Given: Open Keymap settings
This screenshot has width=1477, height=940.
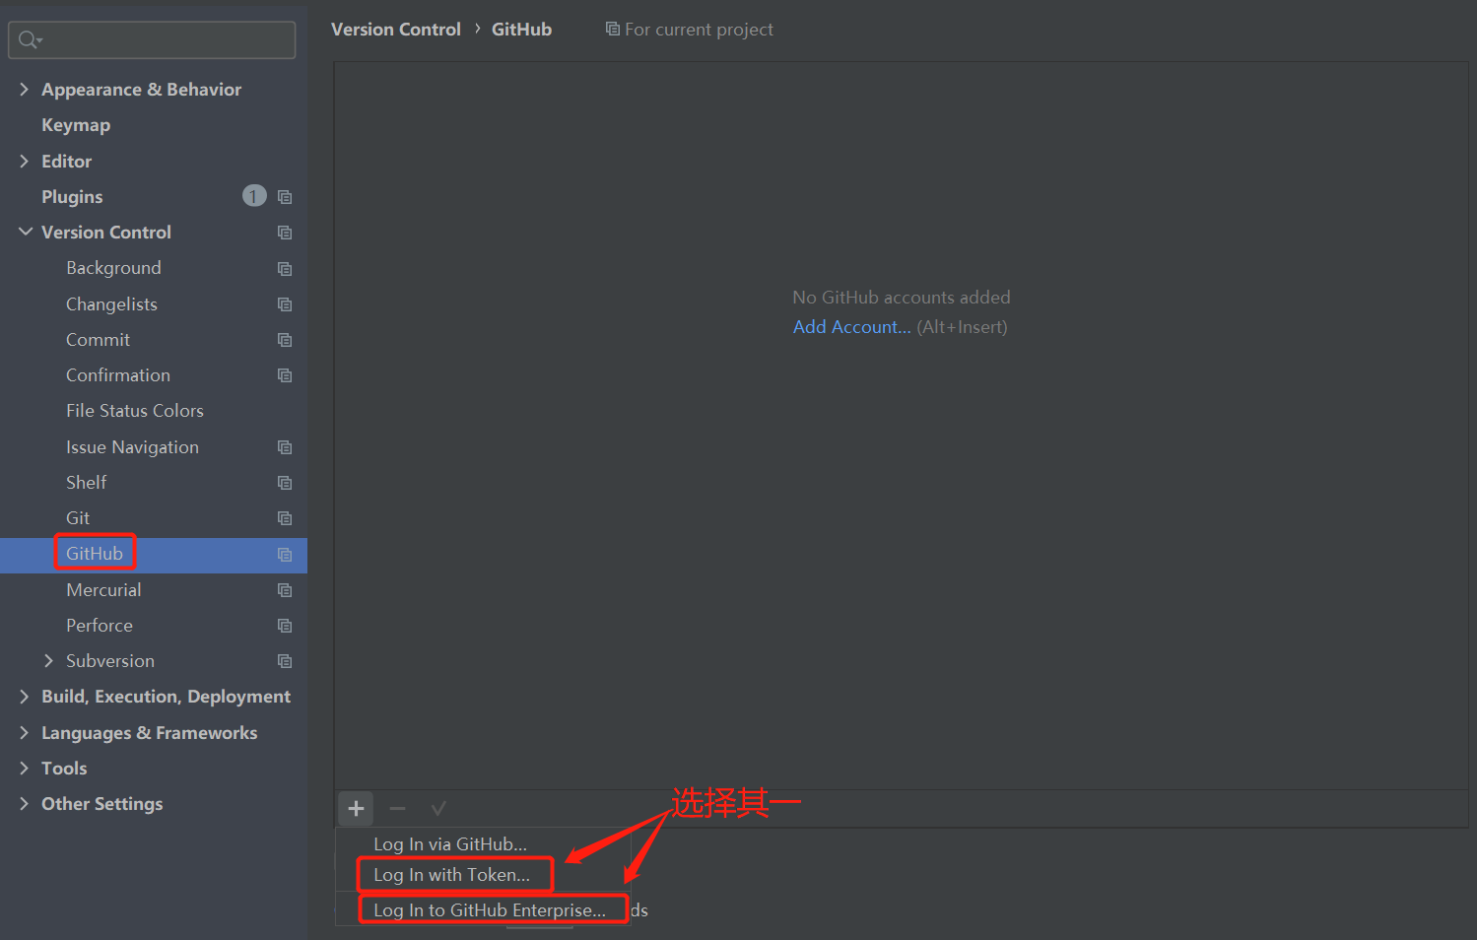Looking at the screenshot, I should point(76,125).
